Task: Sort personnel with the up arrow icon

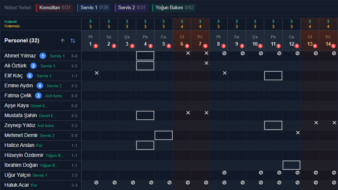Action: coord(62,41)
